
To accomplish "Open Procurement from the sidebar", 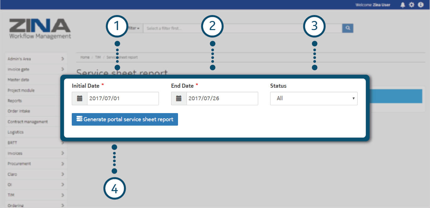I will pyautogui.click(x=19, y=164).
